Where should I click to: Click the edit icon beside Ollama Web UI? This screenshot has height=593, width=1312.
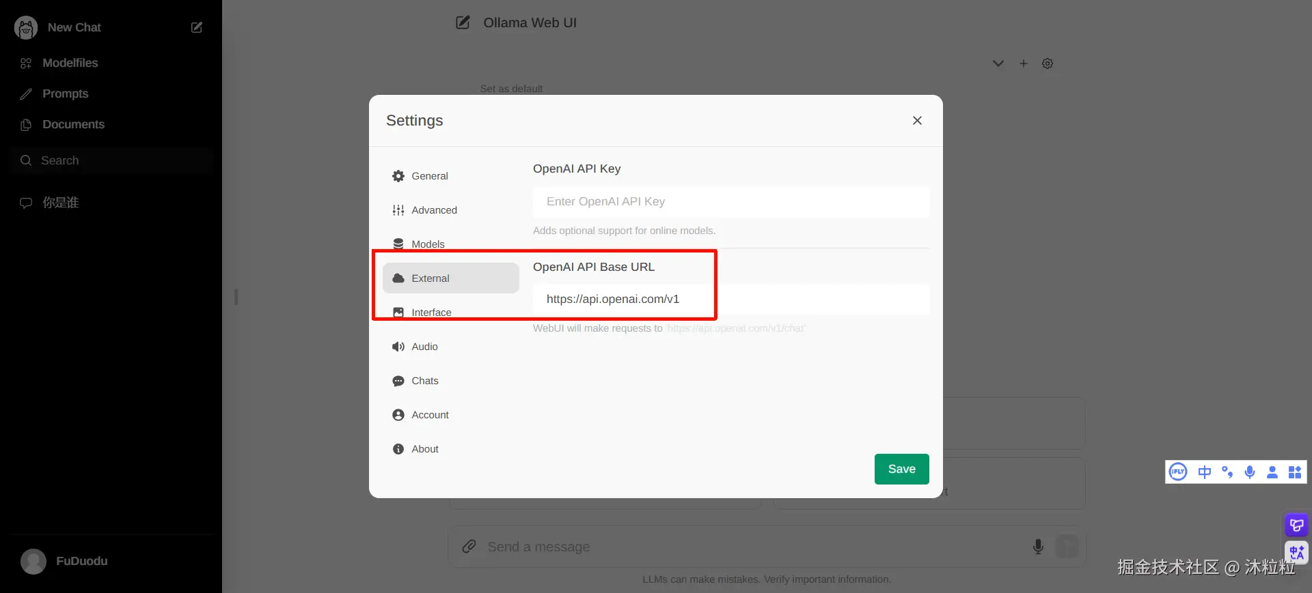(463, 23)
